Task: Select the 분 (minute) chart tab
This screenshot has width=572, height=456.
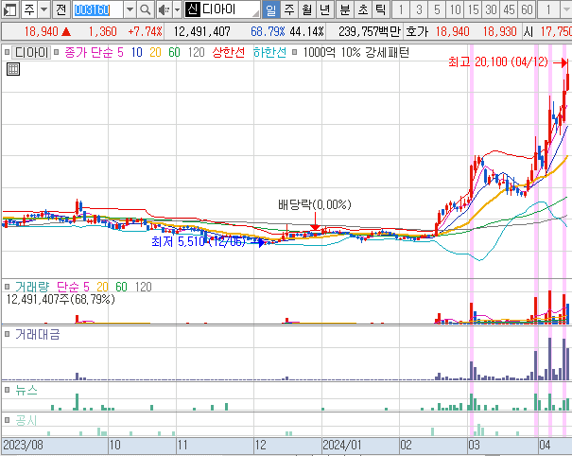Action: click(x=345, y=9)
